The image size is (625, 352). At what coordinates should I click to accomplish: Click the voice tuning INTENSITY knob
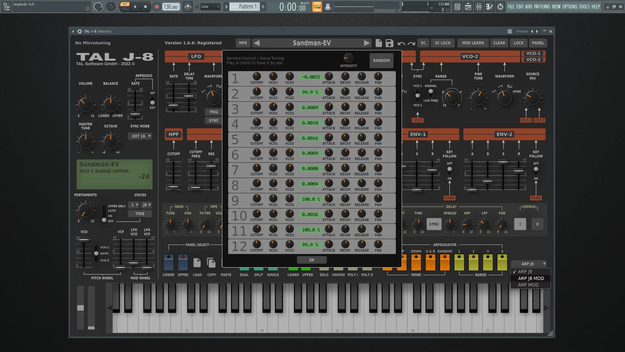[x=348, y=58]
